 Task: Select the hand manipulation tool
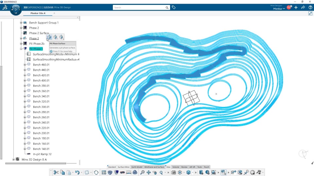(96, 172)
